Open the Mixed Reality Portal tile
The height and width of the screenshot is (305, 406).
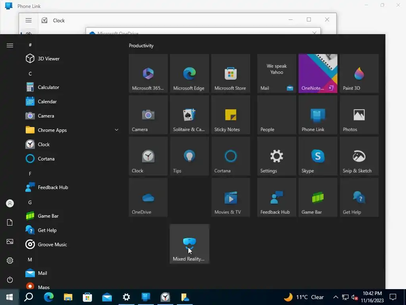coord(189,244)
